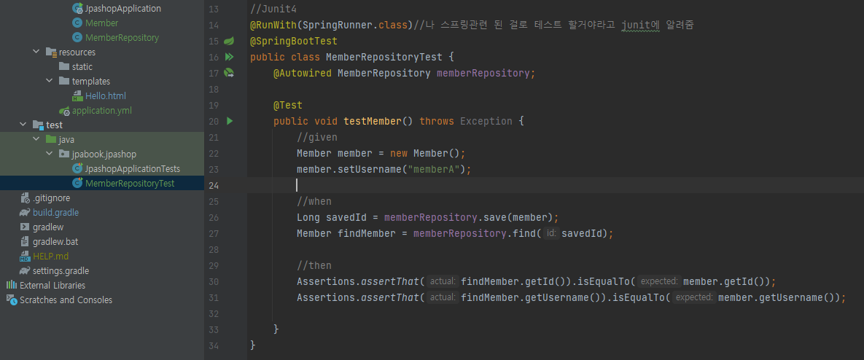The width and height of the screenshot is (864, 360).
Task: Click the test folder icon
Action: point(38,125)
